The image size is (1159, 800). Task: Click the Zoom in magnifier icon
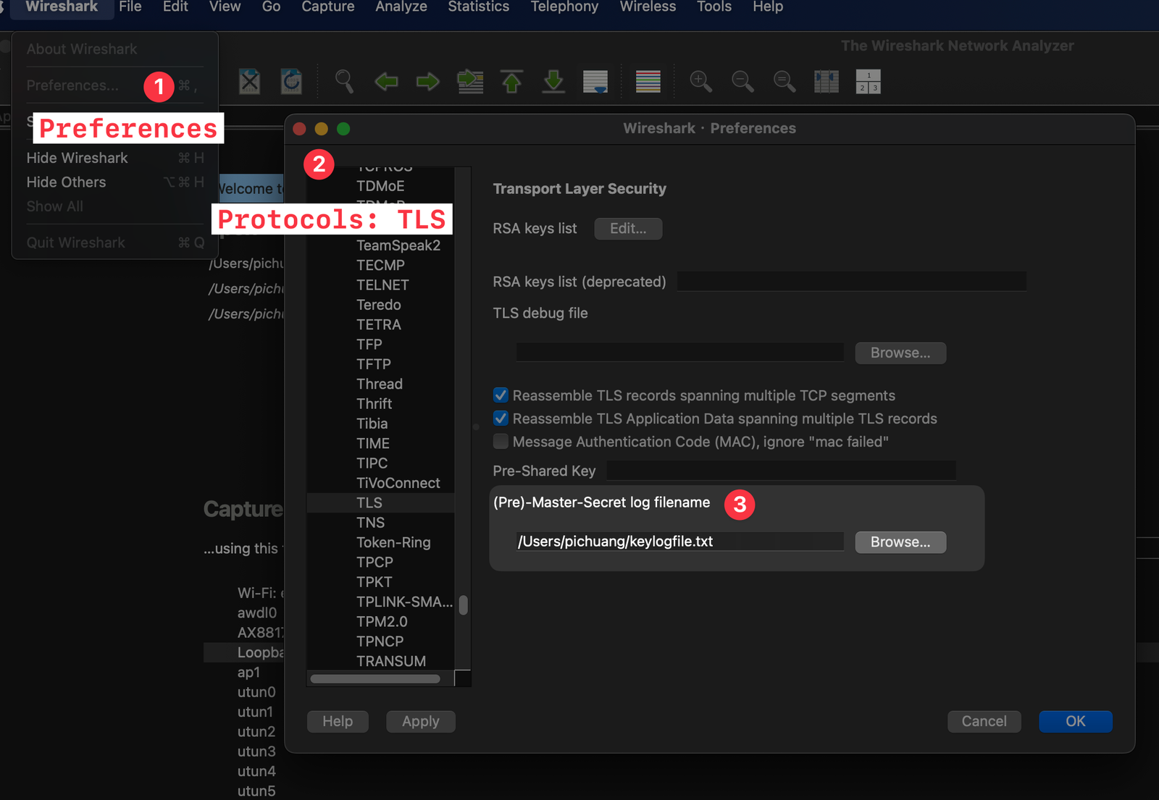tap(700, 82)
